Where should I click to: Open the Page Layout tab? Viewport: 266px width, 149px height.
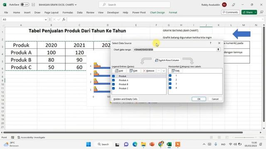tap(52, 12)
